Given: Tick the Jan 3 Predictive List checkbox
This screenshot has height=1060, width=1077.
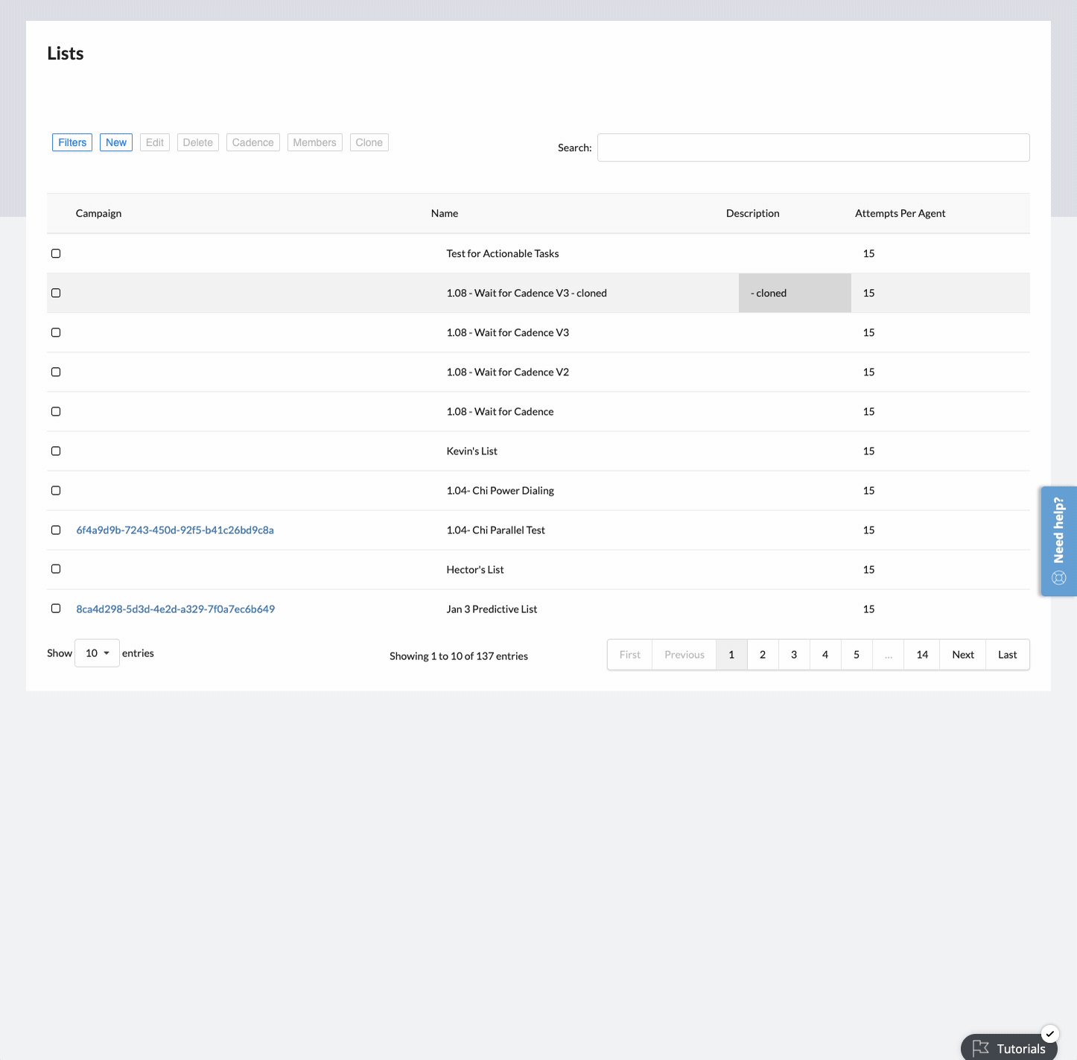Looking at the screenshot, I should tap(56, 609).
